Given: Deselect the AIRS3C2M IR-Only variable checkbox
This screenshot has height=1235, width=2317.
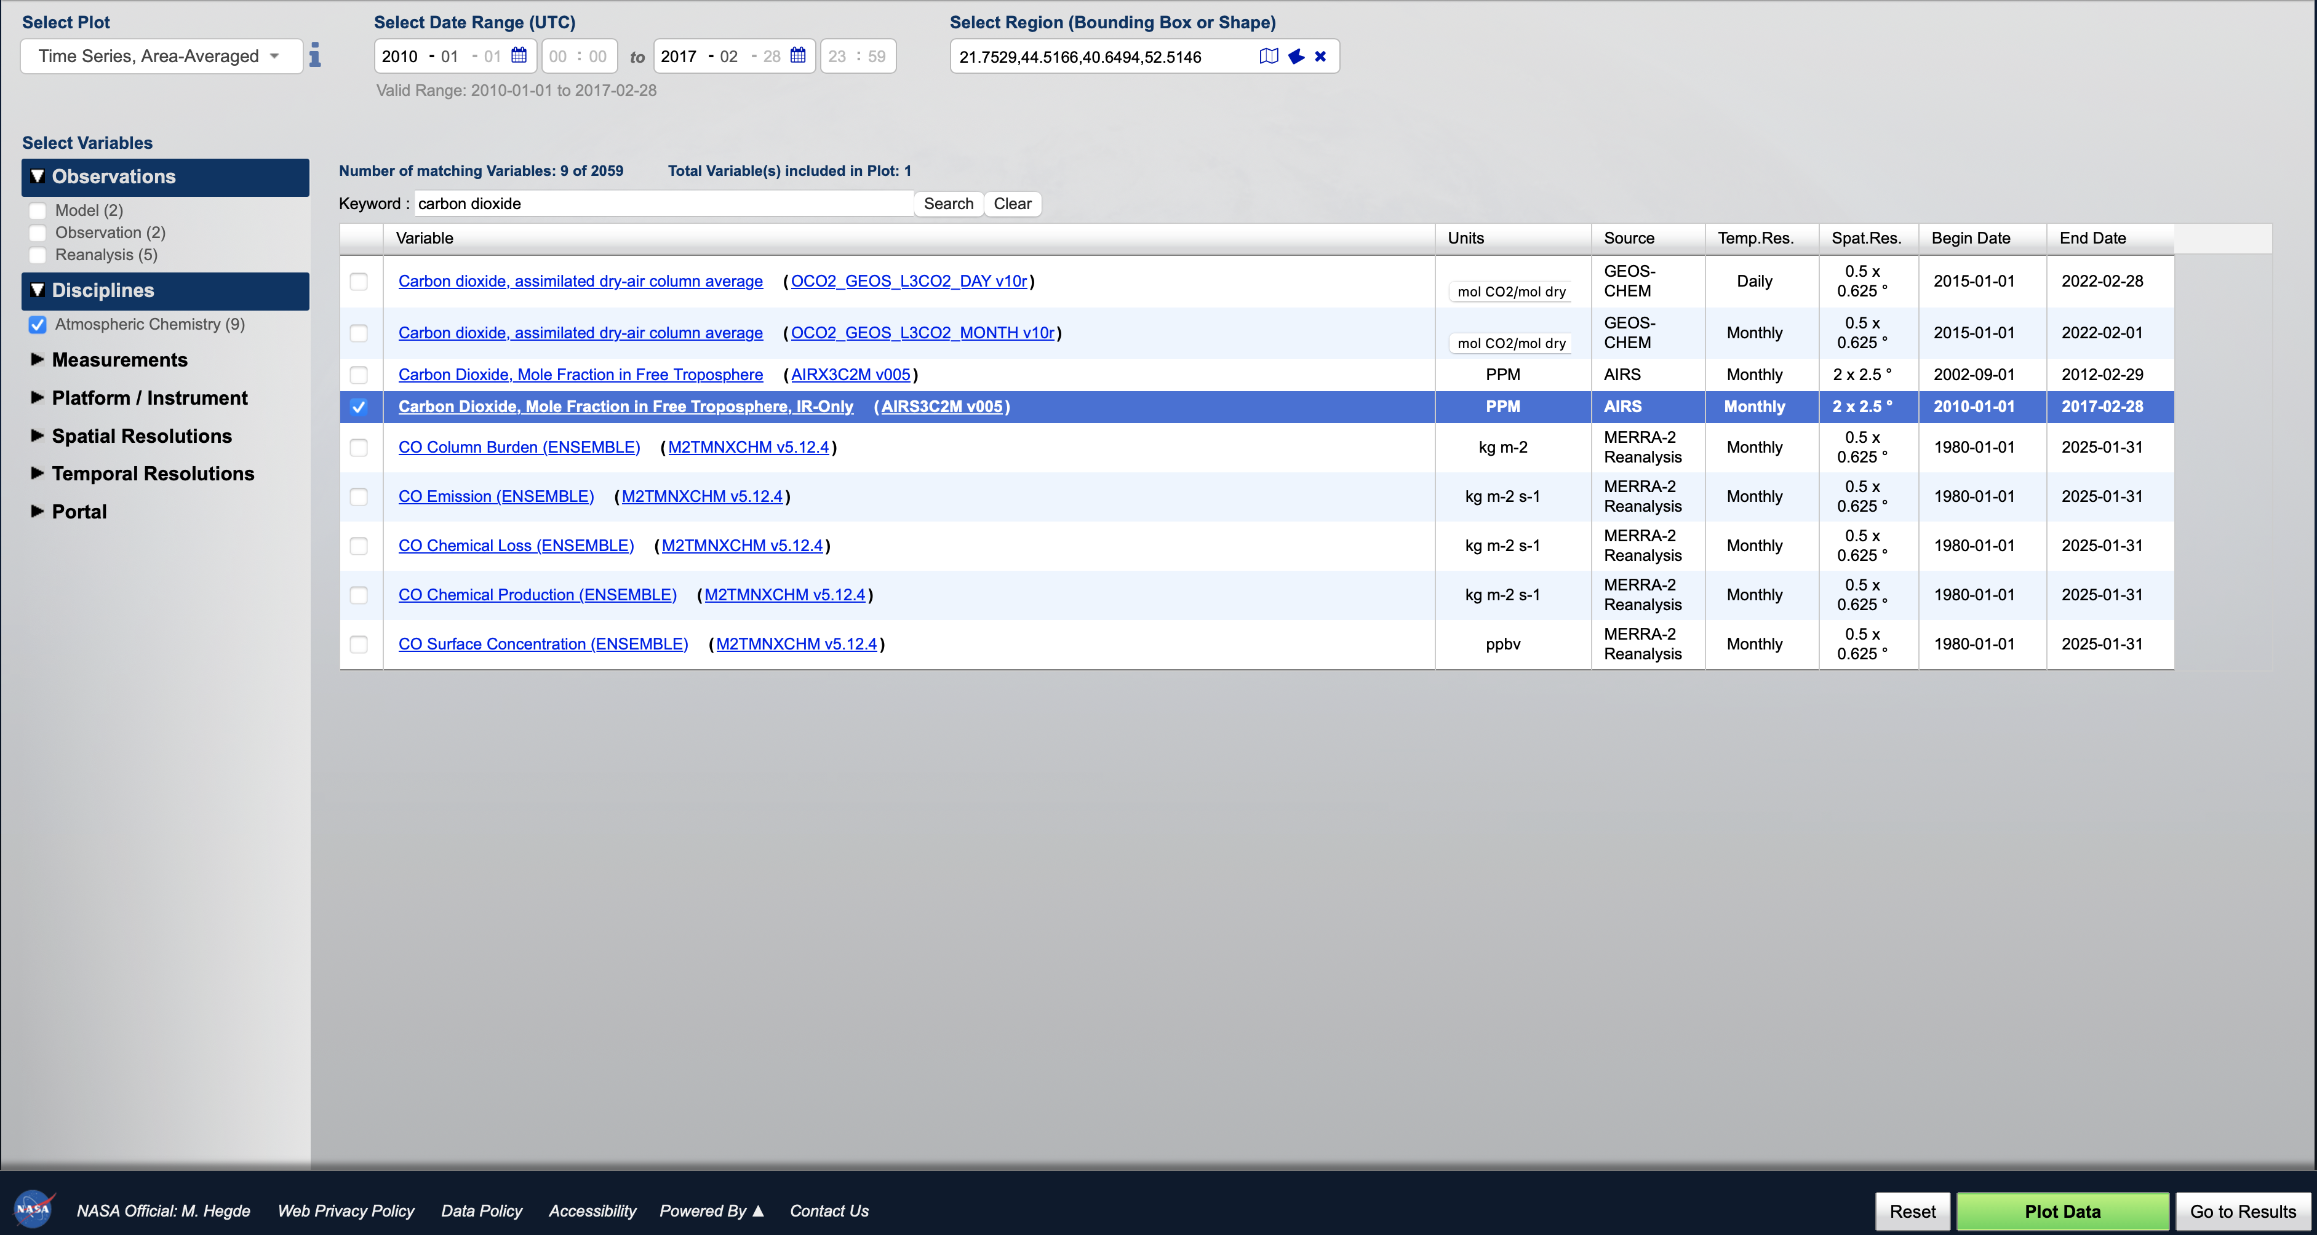Looking at the screenshot, I should click(359, 407).
